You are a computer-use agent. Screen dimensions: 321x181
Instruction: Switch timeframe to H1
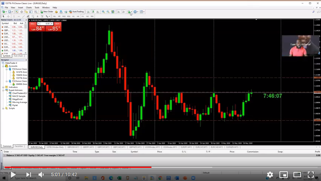(x=73, y=16)
